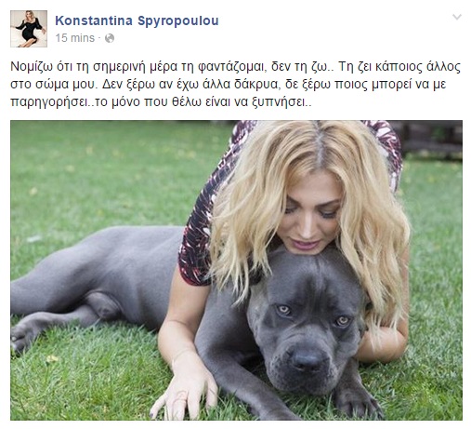This screenshot has height=429, width=471.
Task: Visit the Konstantina Spyropoulou profile name link
Action: click(137, 20)
